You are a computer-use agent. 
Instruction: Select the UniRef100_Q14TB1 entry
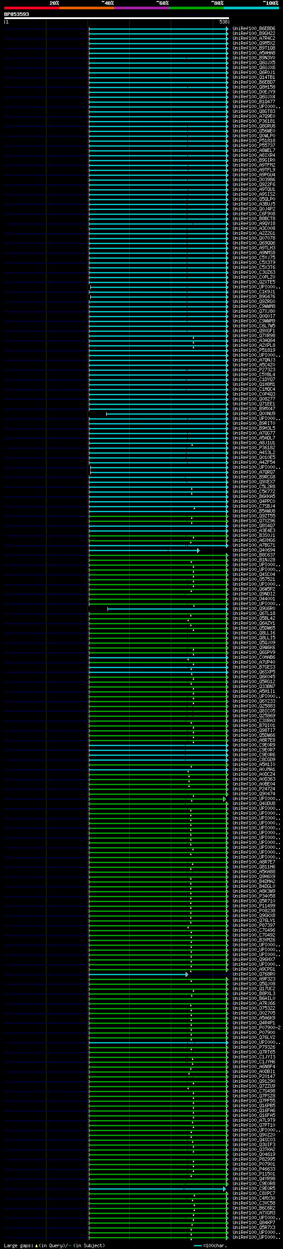(254, 77)
